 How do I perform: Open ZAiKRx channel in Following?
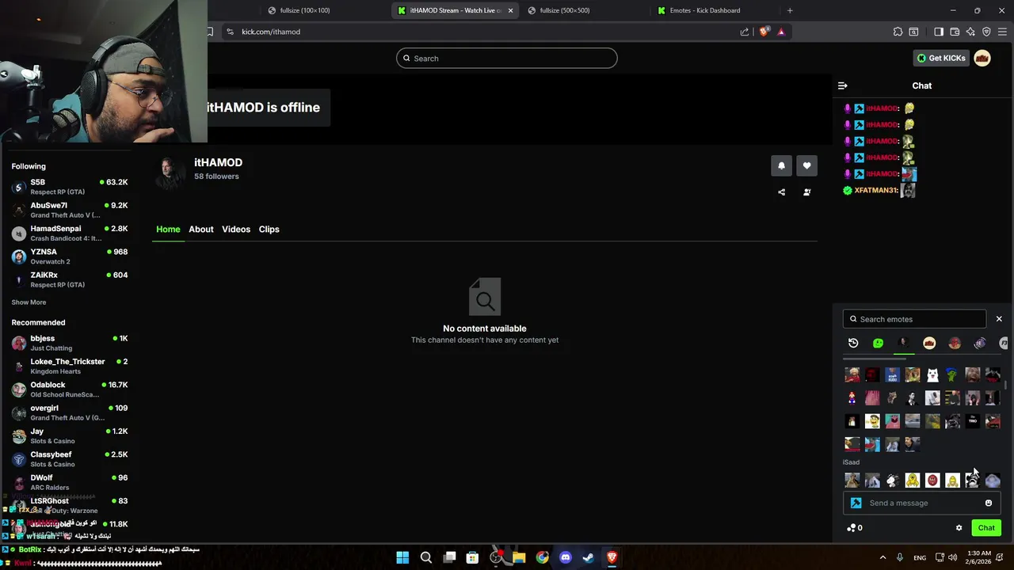coord(69,279)
